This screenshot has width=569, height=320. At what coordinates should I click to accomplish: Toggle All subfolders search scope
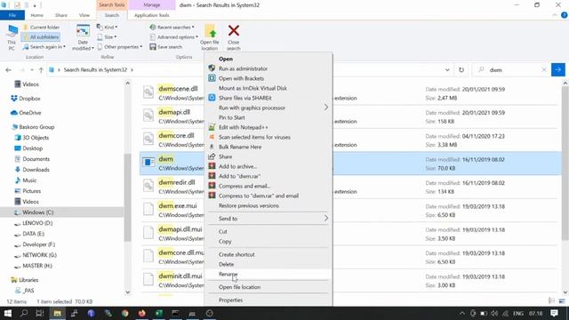pyautogui.click(x=41, y=37)
